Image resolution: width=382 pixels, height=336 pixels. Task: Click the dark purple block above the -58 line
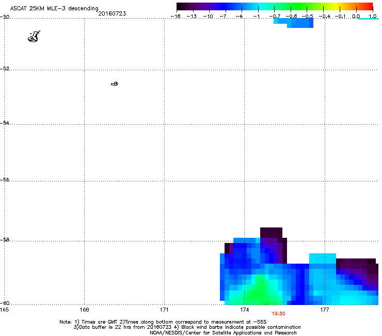point(271,233)
